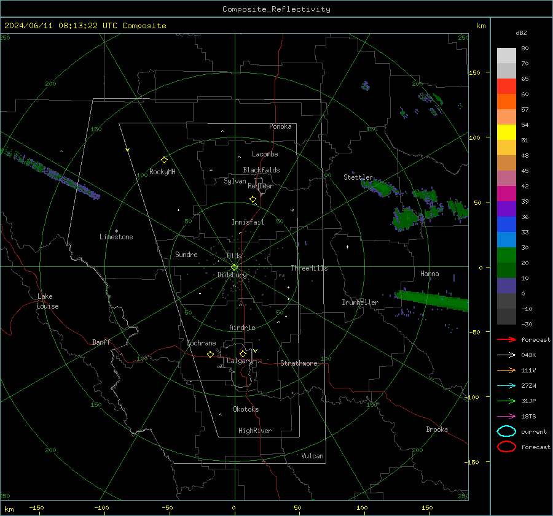This screenshot has height=516, width=553.
Task: Click the Limestone label
Action: [116, 237]
